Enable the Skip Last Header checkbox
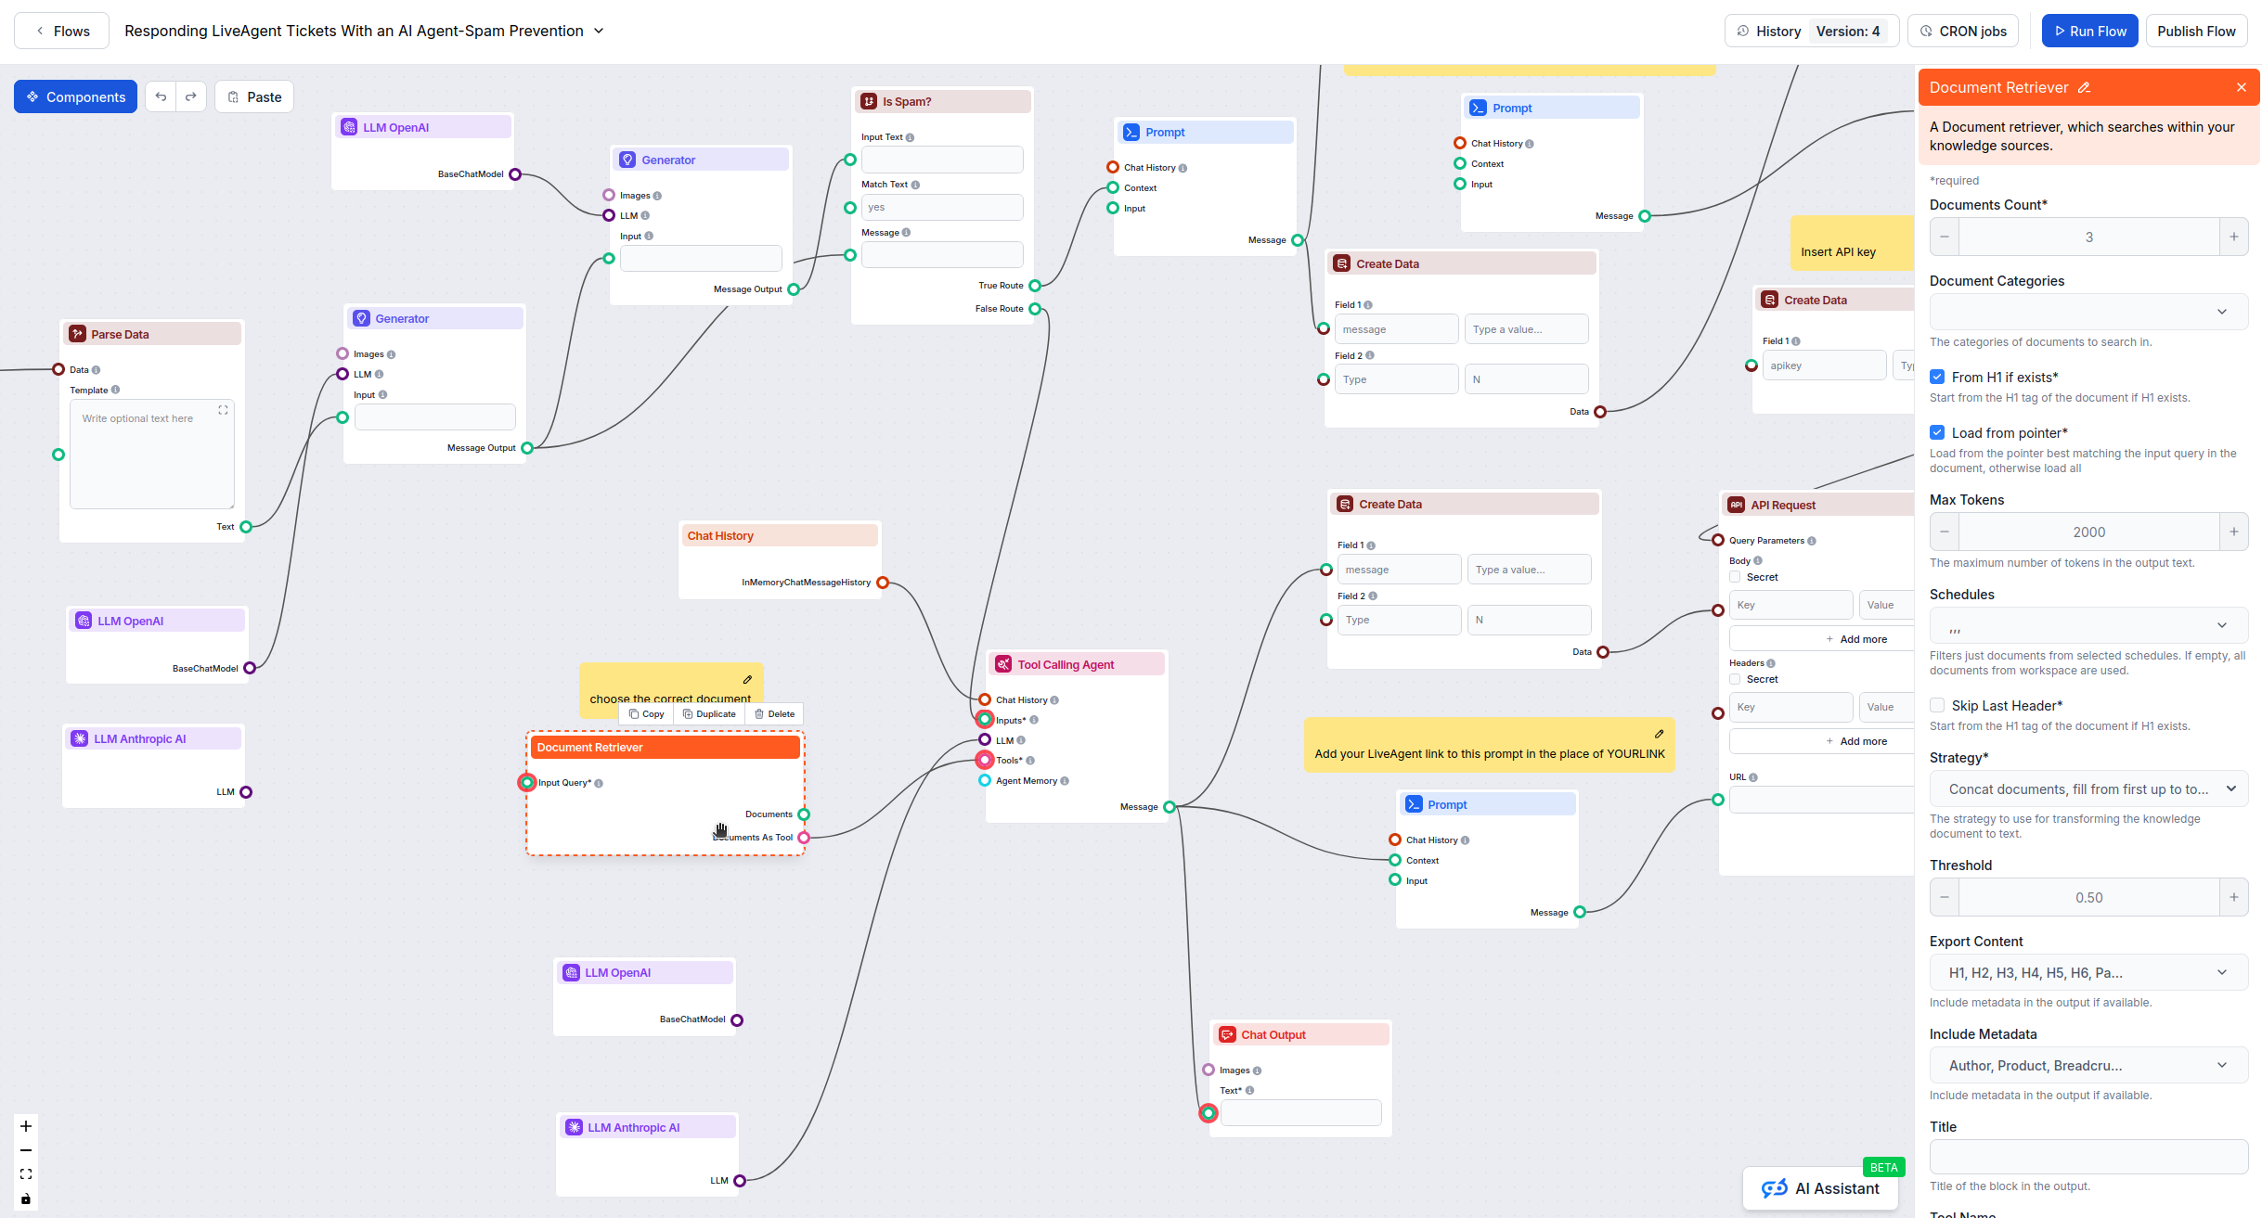This screenshot has height=1218, width=2262. [x=1937, y=705]
